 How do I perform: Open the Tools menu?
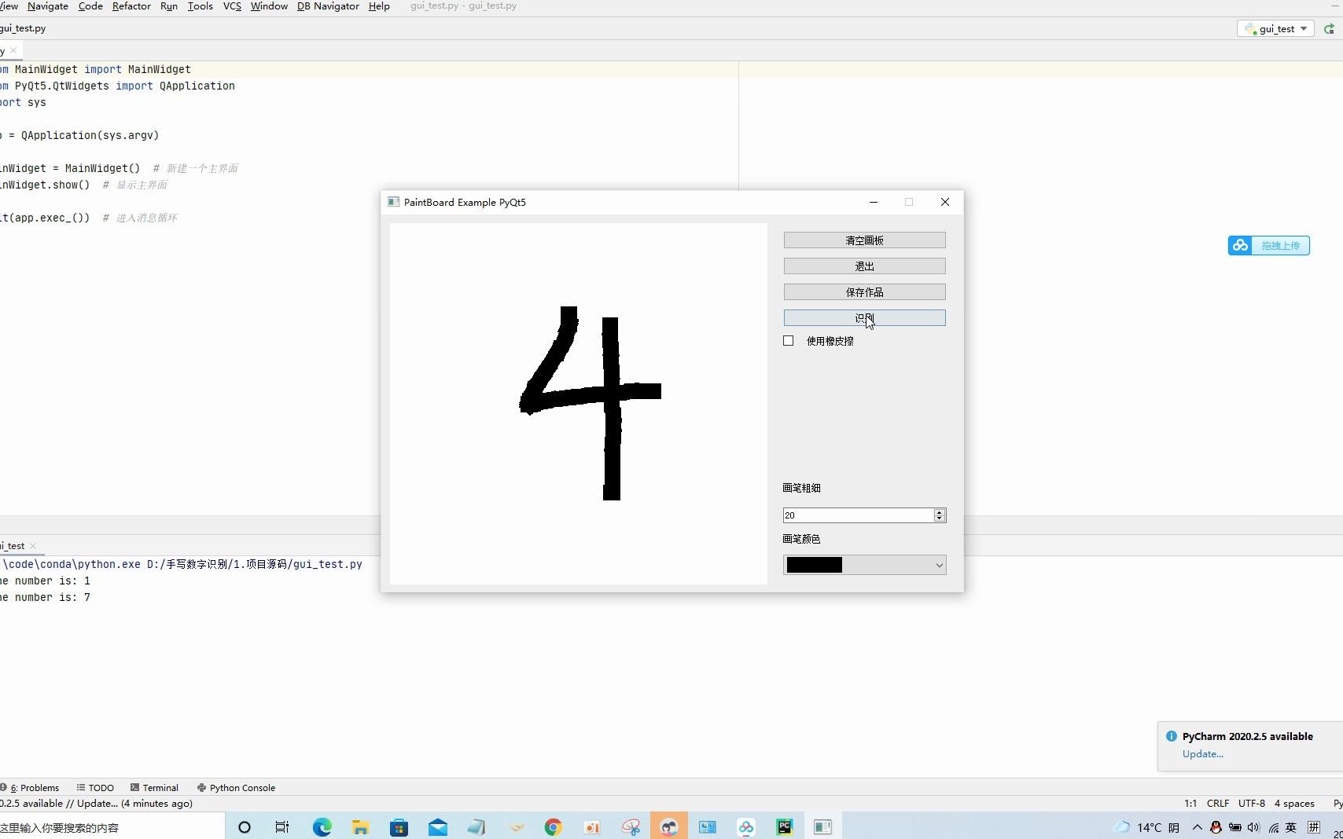201,6
